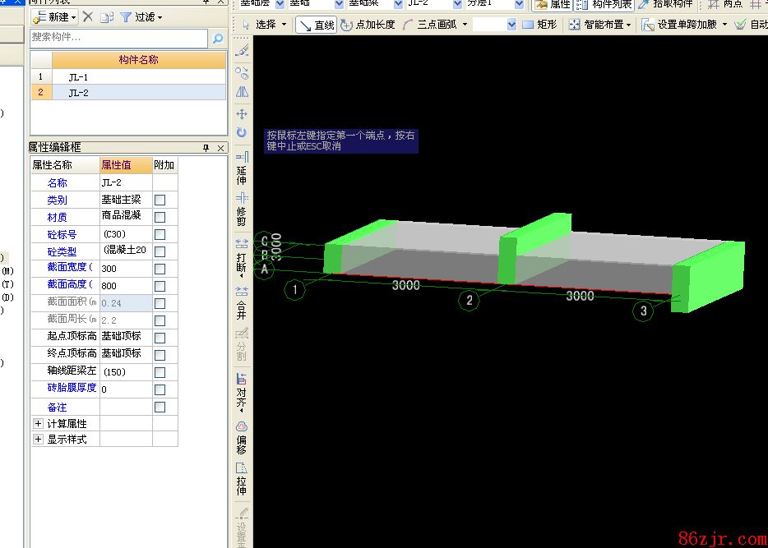Click the 矩形 rectangle draw button

pos(539,25)
